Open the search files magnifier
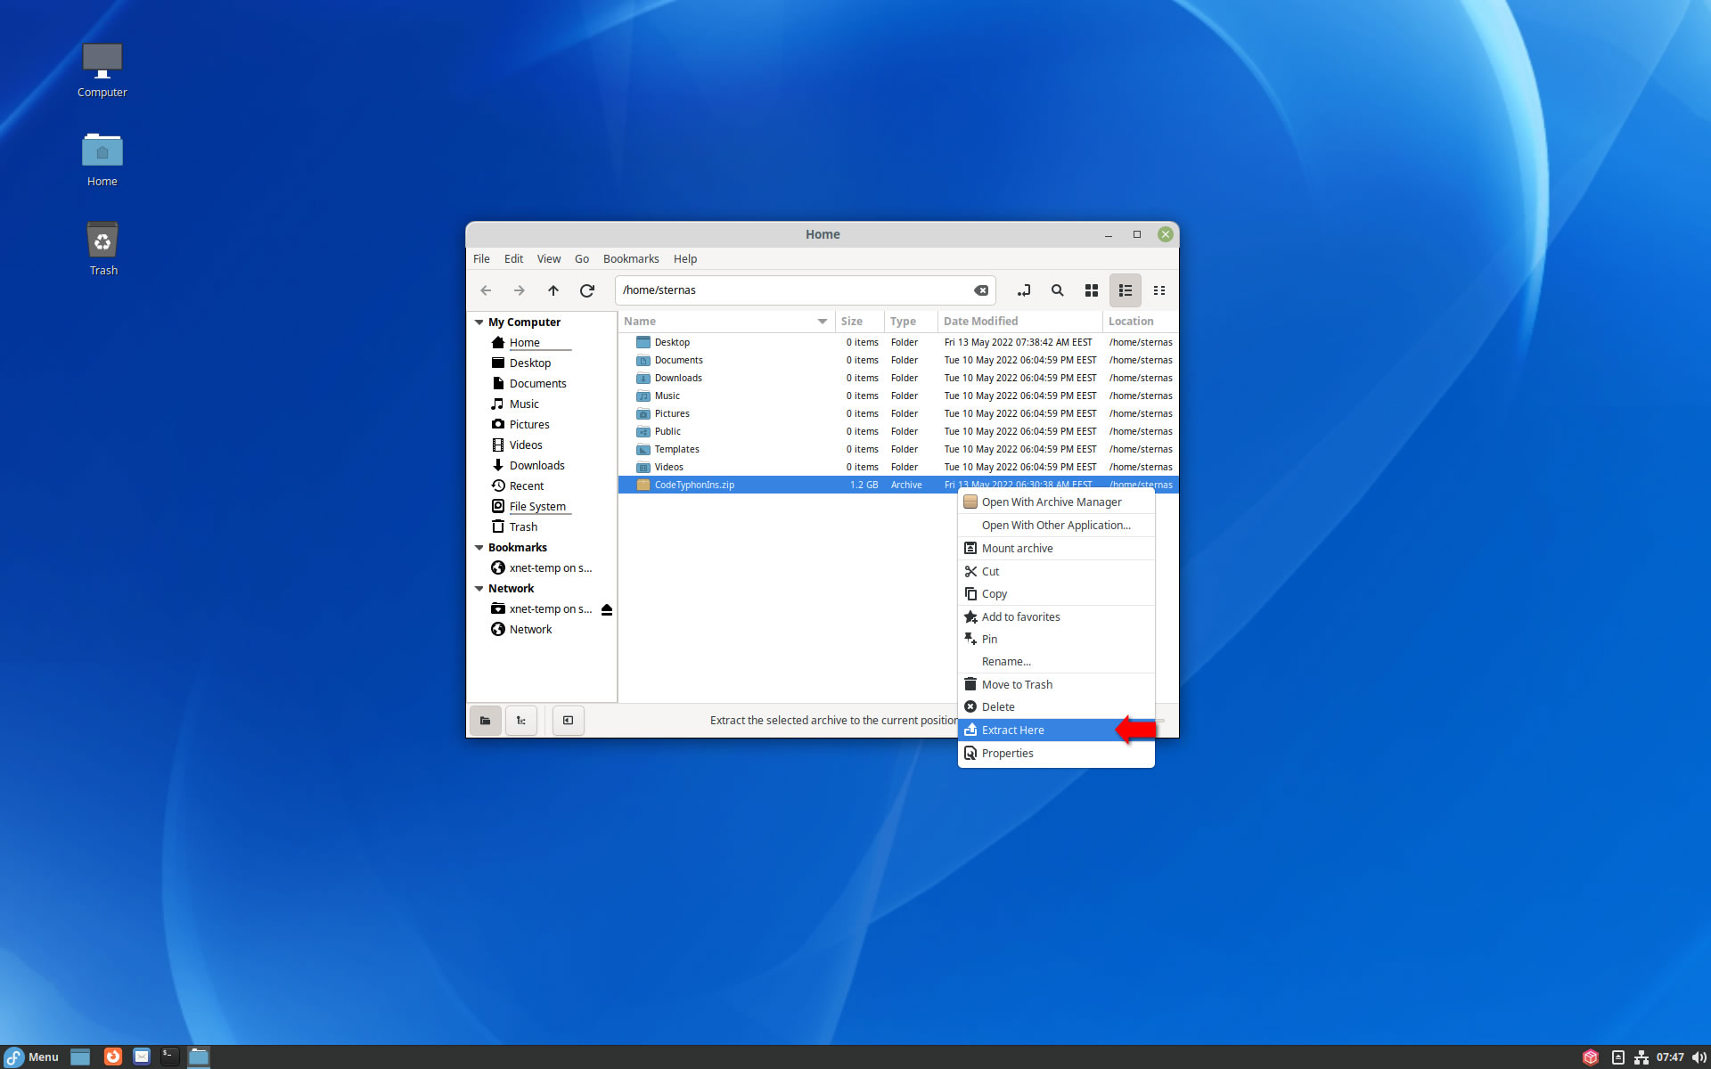 pos(1057,290)
